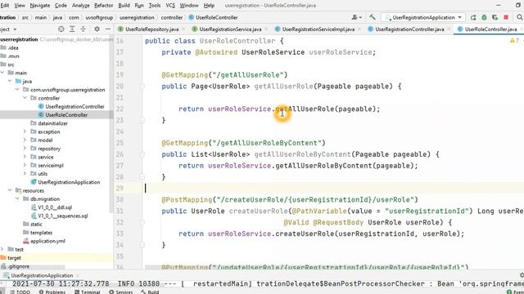
Task: Open the VCS menu
Action: pyautogui.click(x=170, y=6)
